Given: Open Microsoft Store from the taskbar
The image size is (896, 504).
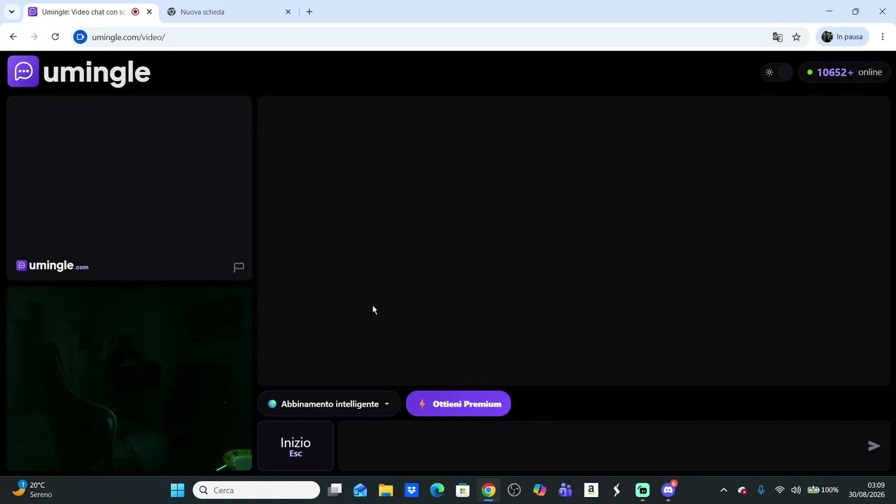Looking at the screenshot, I should coord(463,490).
